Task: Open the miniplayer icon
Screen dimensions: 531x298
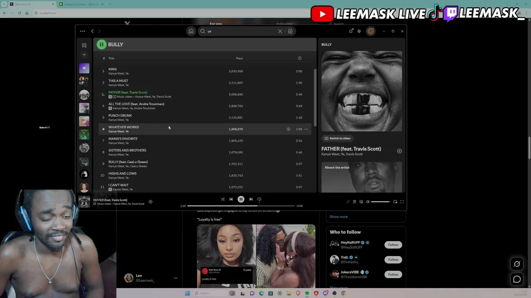Action: coord(395,202)
